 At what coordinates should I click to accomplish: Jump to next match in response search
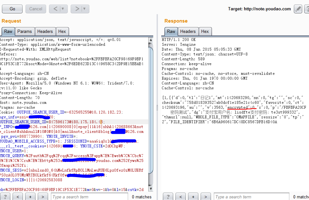coord(205,197)
